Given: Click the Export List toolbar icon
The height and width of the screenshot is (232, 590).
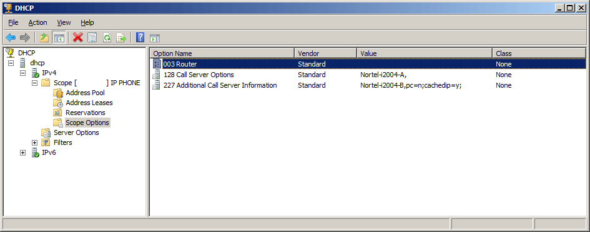Looking at the screenshot, I should tap(121, 37).
